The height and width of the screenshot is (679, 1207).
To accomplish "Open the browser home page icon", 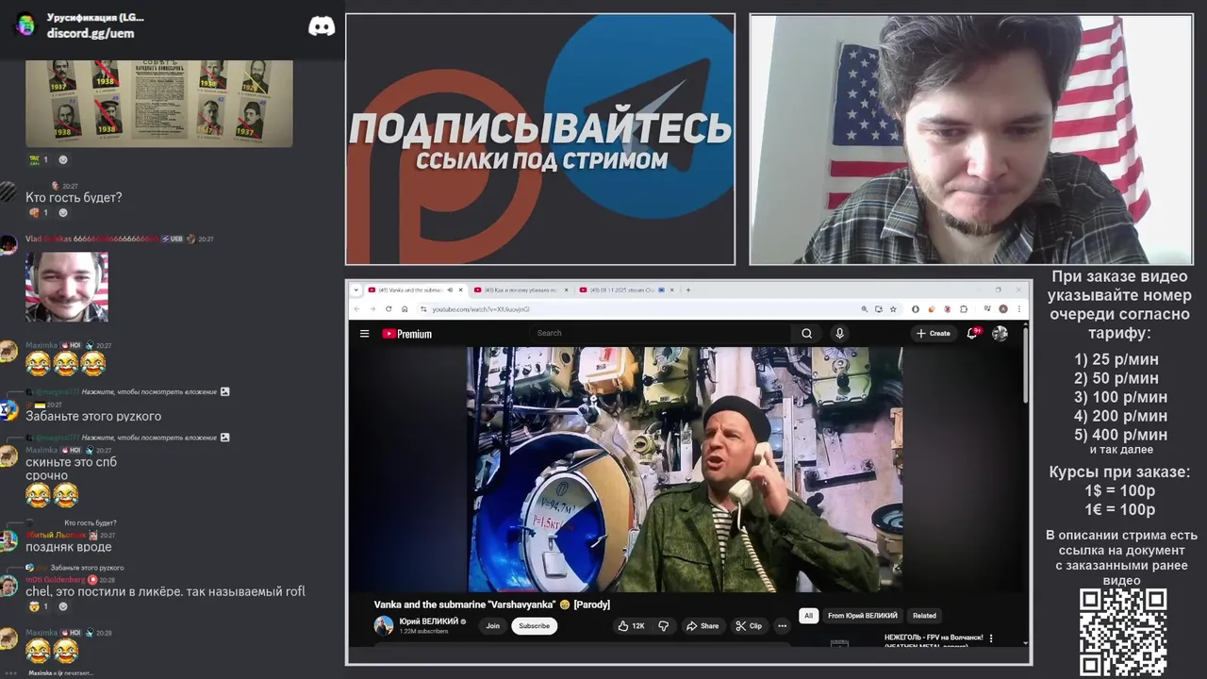I will coord(405,309).
